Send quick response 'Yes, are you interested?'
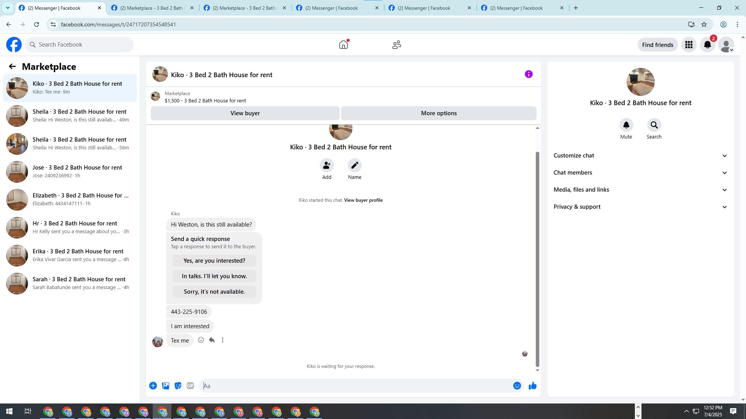Screen dimensions: 746x419 pos(214,261)
